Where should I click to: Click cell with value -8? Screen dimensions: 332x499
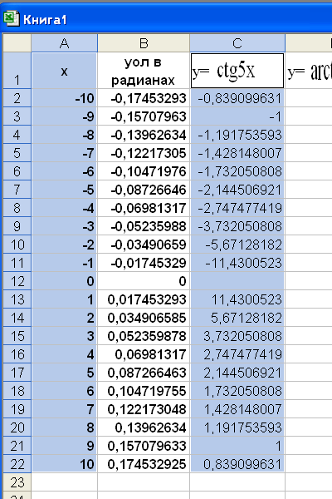65,135
